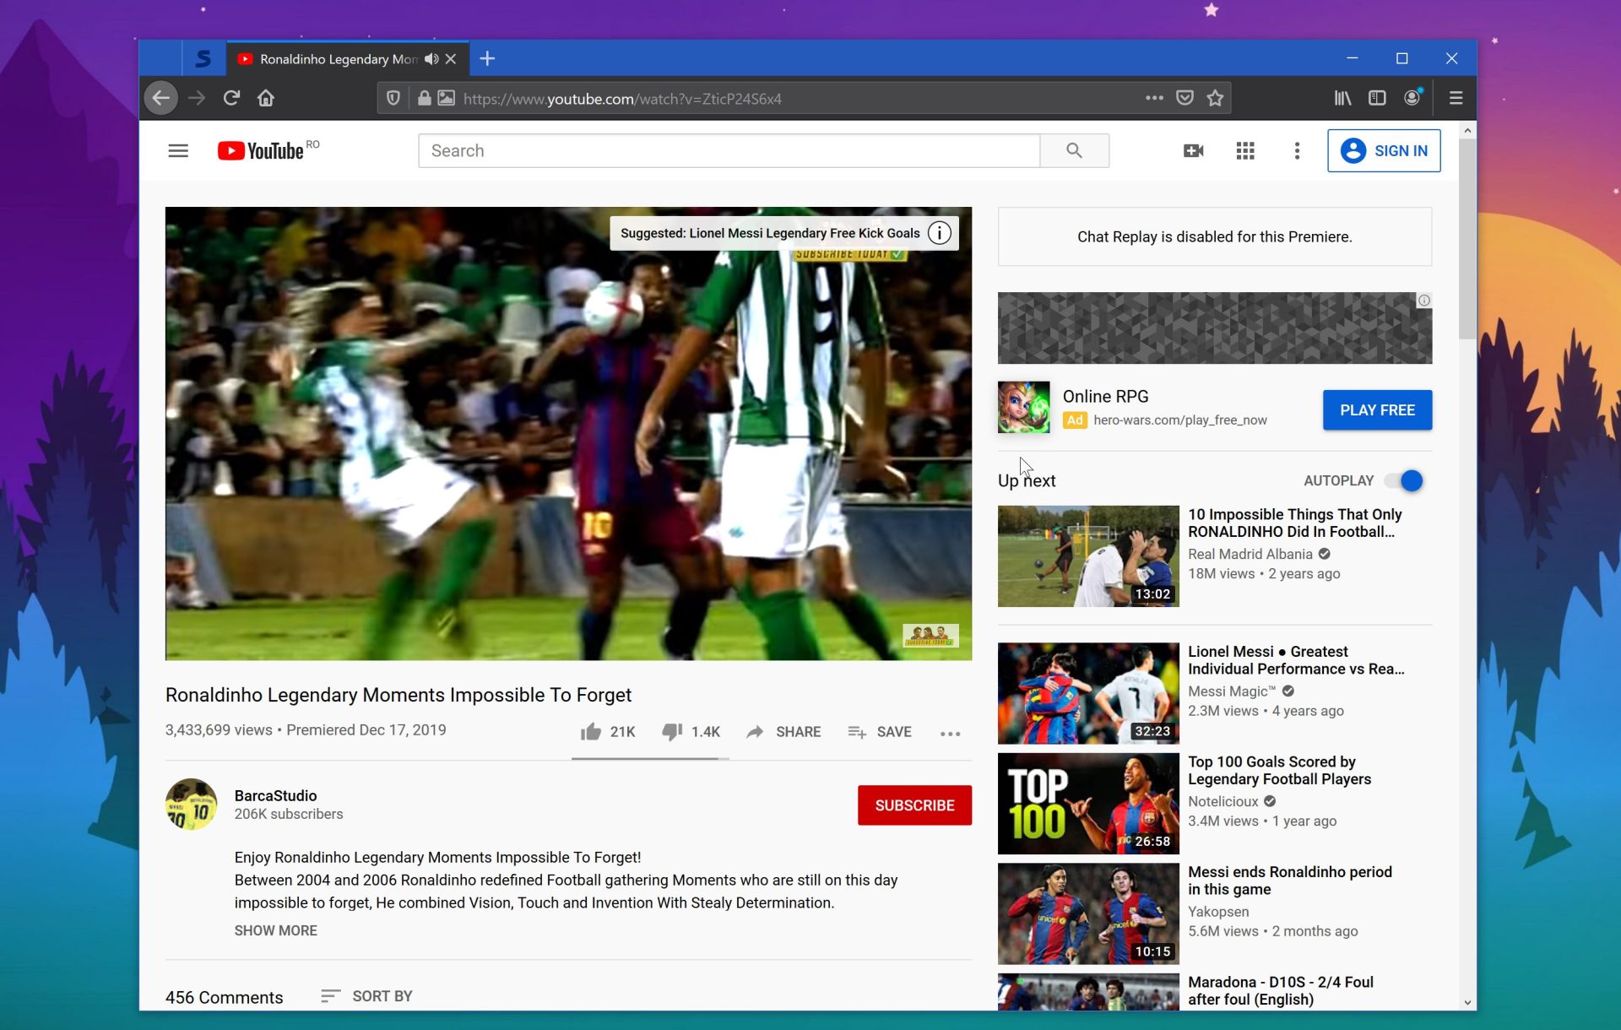This screenshot has width=1621, height=1030.
Task: Click the Online RPG ad thumbnail
Action: point(1023,407)
